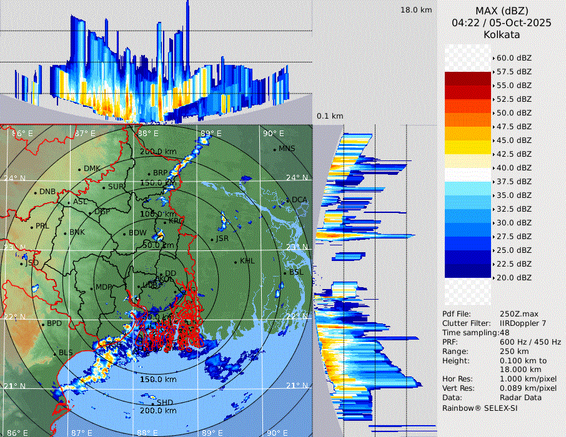Image resolution: width=566 pixels, height=437 pixels.
Task: Click the 18.0 km height label
Action: (x=416, y=10)
